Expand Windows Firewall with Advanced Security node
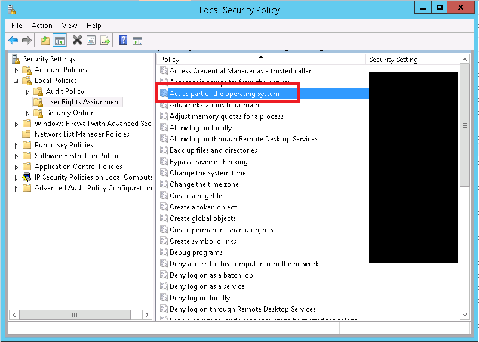Image resolution: width=479 pixels, height=342 pixels. pyautogui.click(x=17, y=124)
